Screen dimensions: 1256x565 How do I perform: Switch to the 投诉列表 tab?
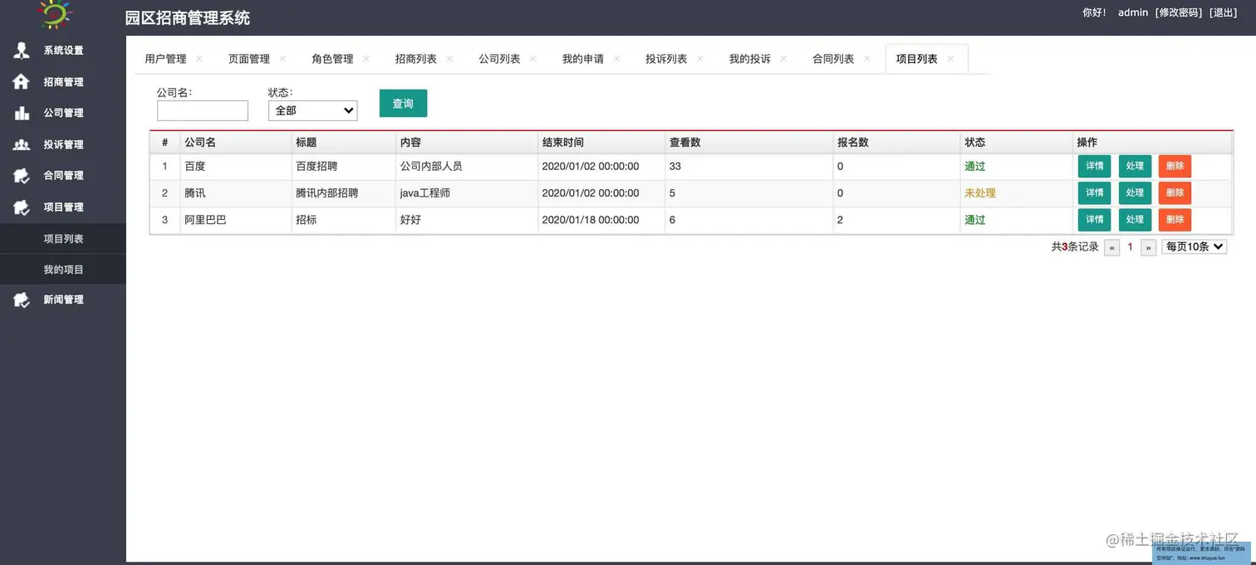666,59
